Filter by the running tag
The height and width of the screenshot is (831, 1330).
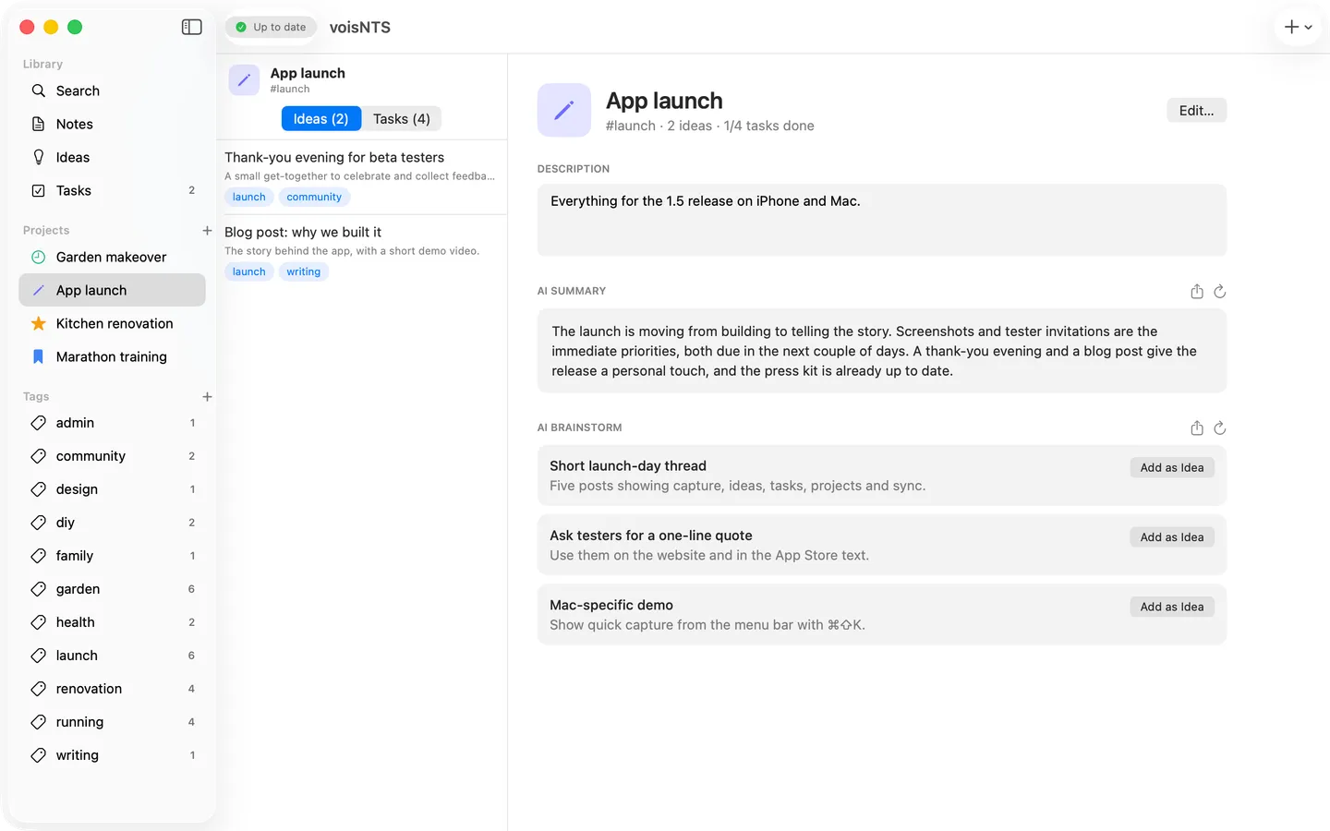(x=112, y=722)
